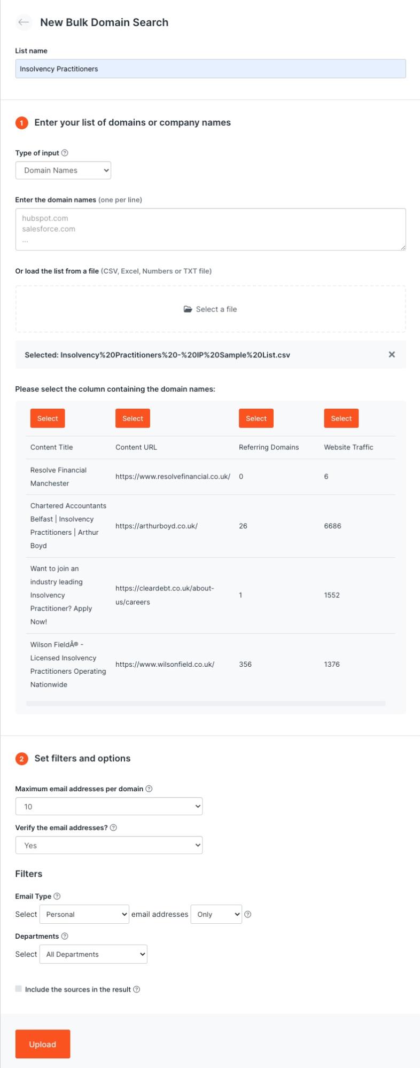Select the Content URL column
This screenshot has height=1068, width=420.
[133, 418]
